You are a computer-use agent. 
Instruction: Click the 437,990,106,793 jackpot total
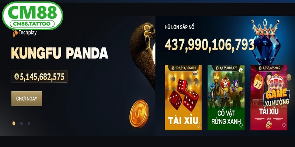(x=209, y=45)
